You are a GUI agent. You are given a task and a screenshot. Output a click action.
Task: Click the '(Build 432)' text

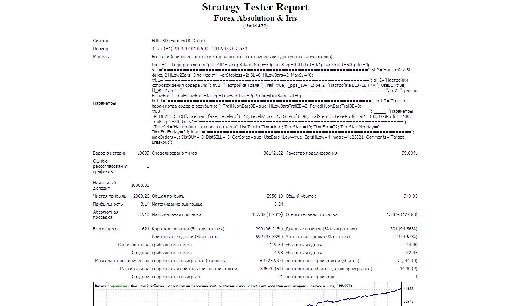[255, 26]
